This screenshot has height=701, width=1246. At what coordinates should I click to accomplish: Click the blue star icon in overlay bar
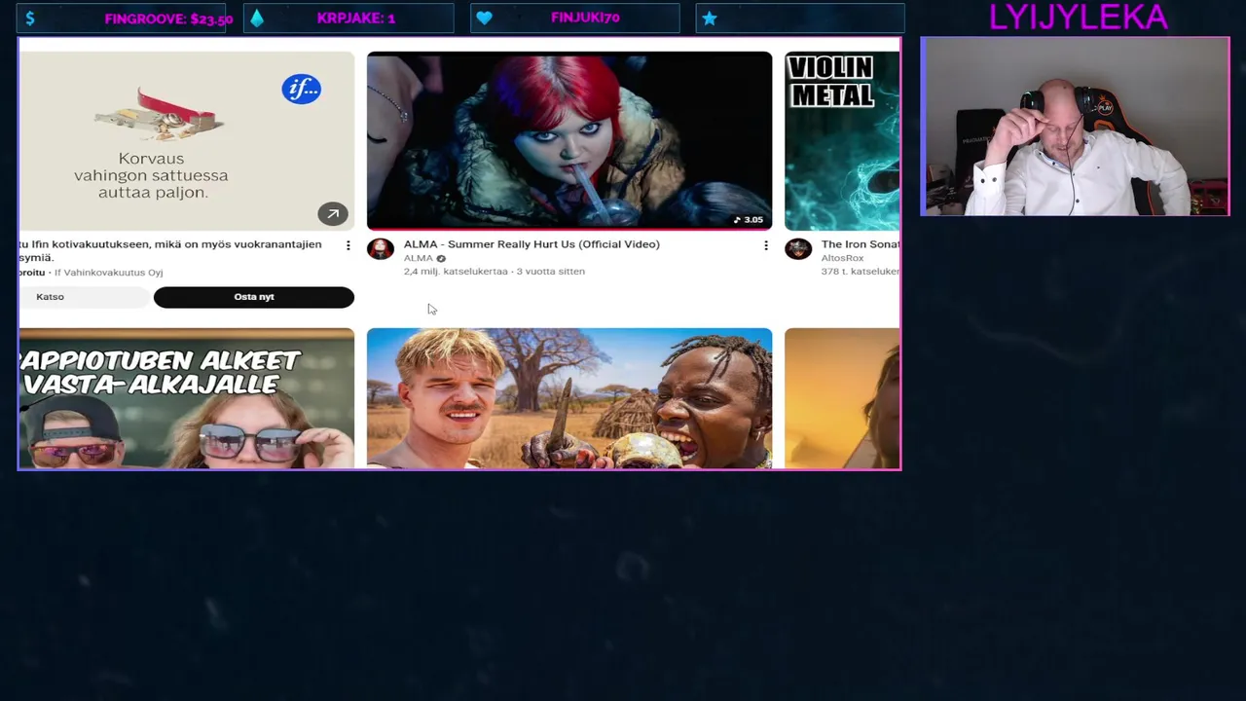710,18
